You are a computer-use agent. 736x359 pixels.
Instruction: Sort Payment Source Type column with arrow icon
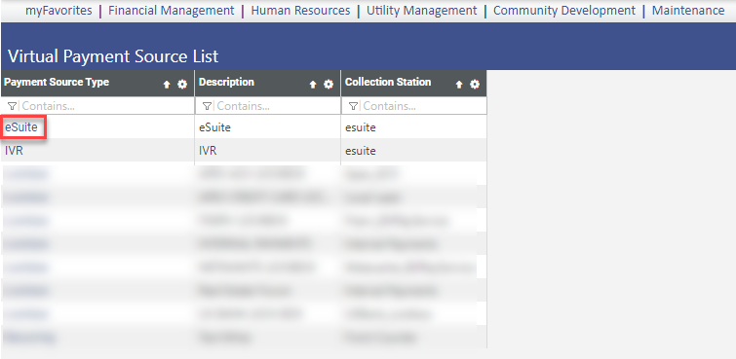[x=167, y=85]
